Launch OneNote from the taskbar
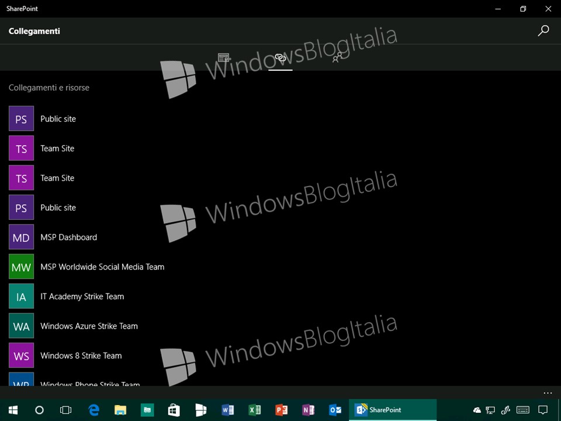561x421 pixels. tap(308, 410)
